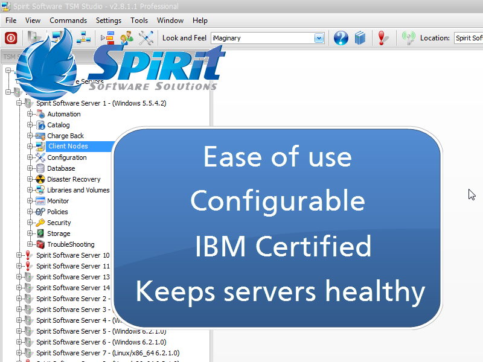The height and width of the screenshot is (362, 483).
Task: Expand the Automation node
Action: (30, 114)
